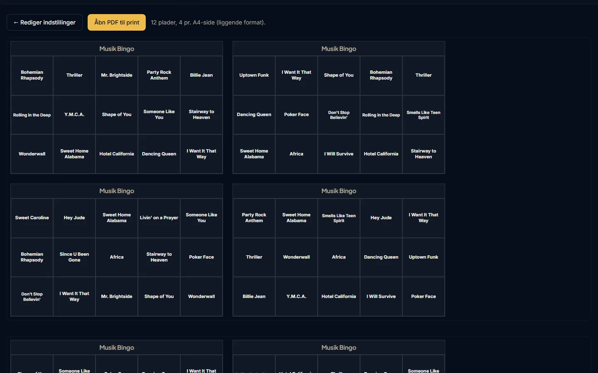Viewport: 598px width, 373px height.
Task: Select Wonderwall in the first card's bottom row
Action: [x=32, y=154]
